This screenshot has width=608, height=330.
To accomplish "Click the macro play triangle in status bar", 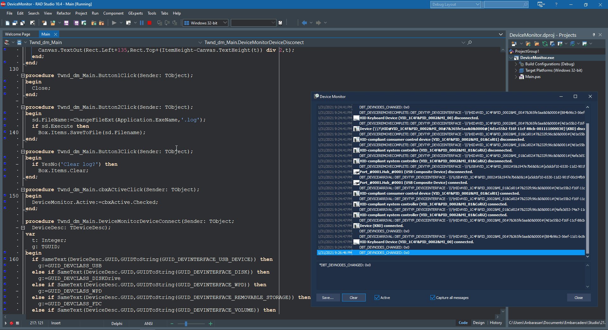I will (5, 323).
